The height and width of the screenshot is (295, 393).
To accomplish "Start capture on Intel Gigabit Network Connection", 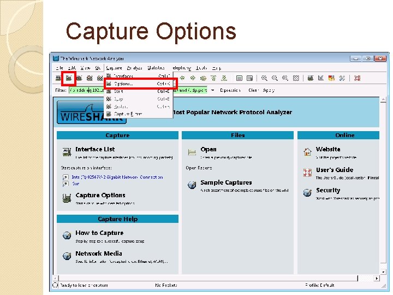I will click(x=117, y=177).
